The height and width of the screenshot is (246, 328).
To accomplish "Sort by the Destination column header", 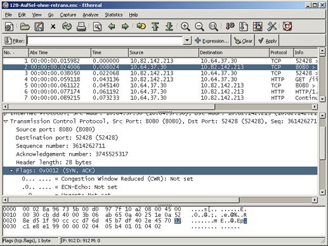I will (234, 52).
